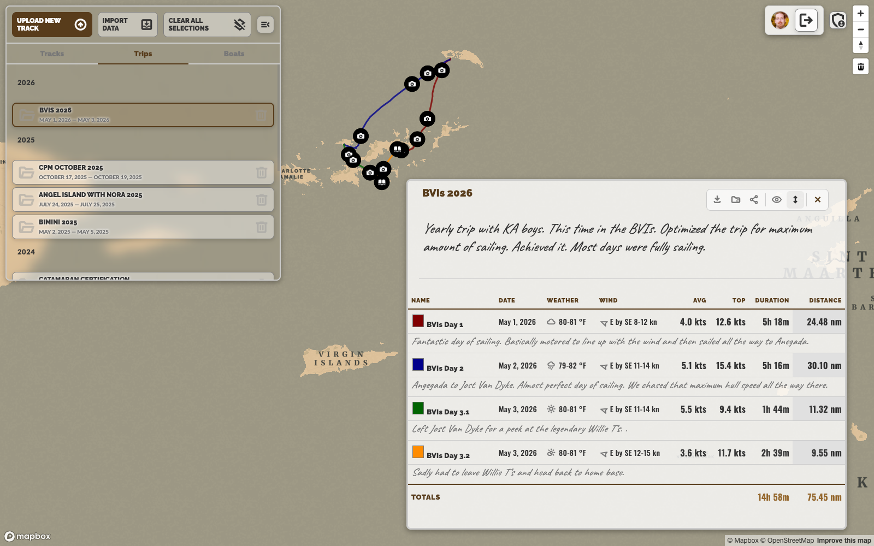Click folder icon of Bimini 2025 trip
The image size is (874, 546).
tap(26, 227)
